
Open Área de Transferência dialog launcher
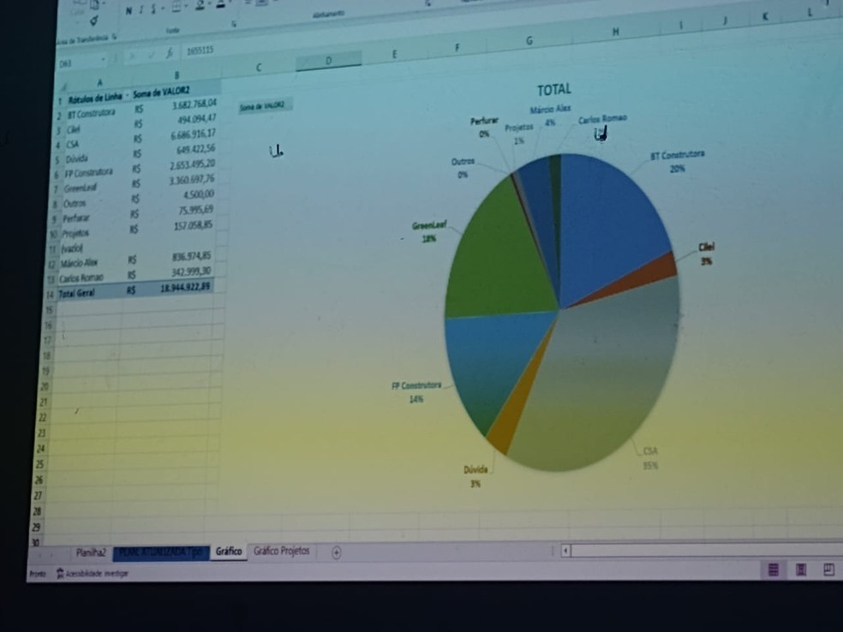pyautogui.click(x=115, y=37)
